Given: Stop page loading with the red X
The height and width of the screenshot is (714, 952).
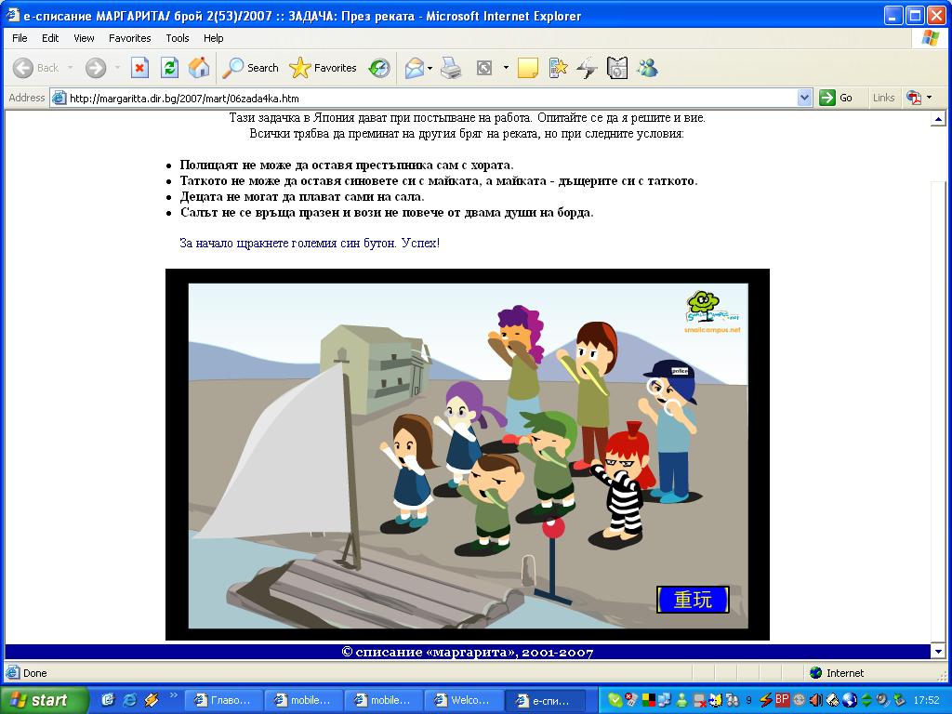Looking at the screenshot, I should coord(139,68).
